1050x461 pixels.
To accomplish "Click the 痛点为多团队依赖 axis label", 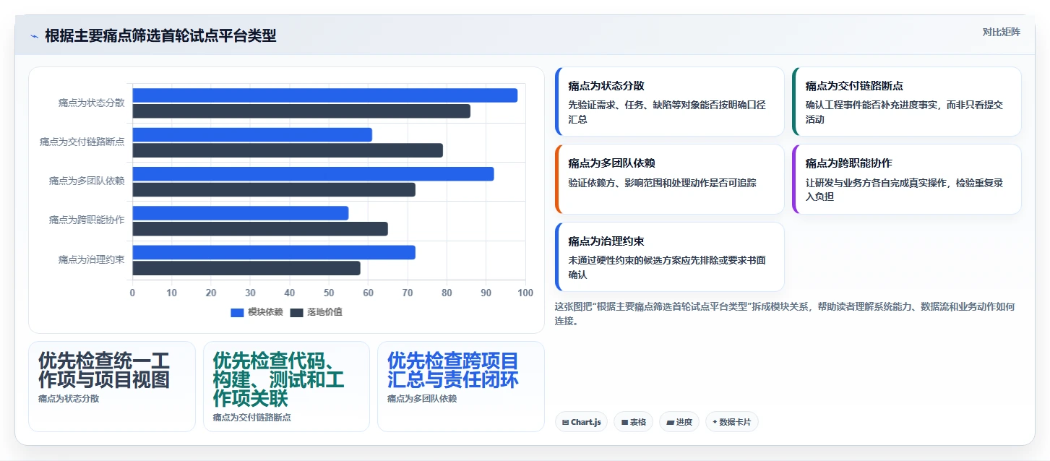I will 87,181.
